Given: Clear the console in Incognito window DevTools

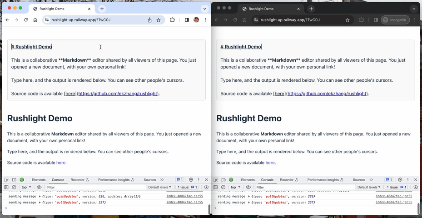Looking at the screenshot, I should (223, 187).
